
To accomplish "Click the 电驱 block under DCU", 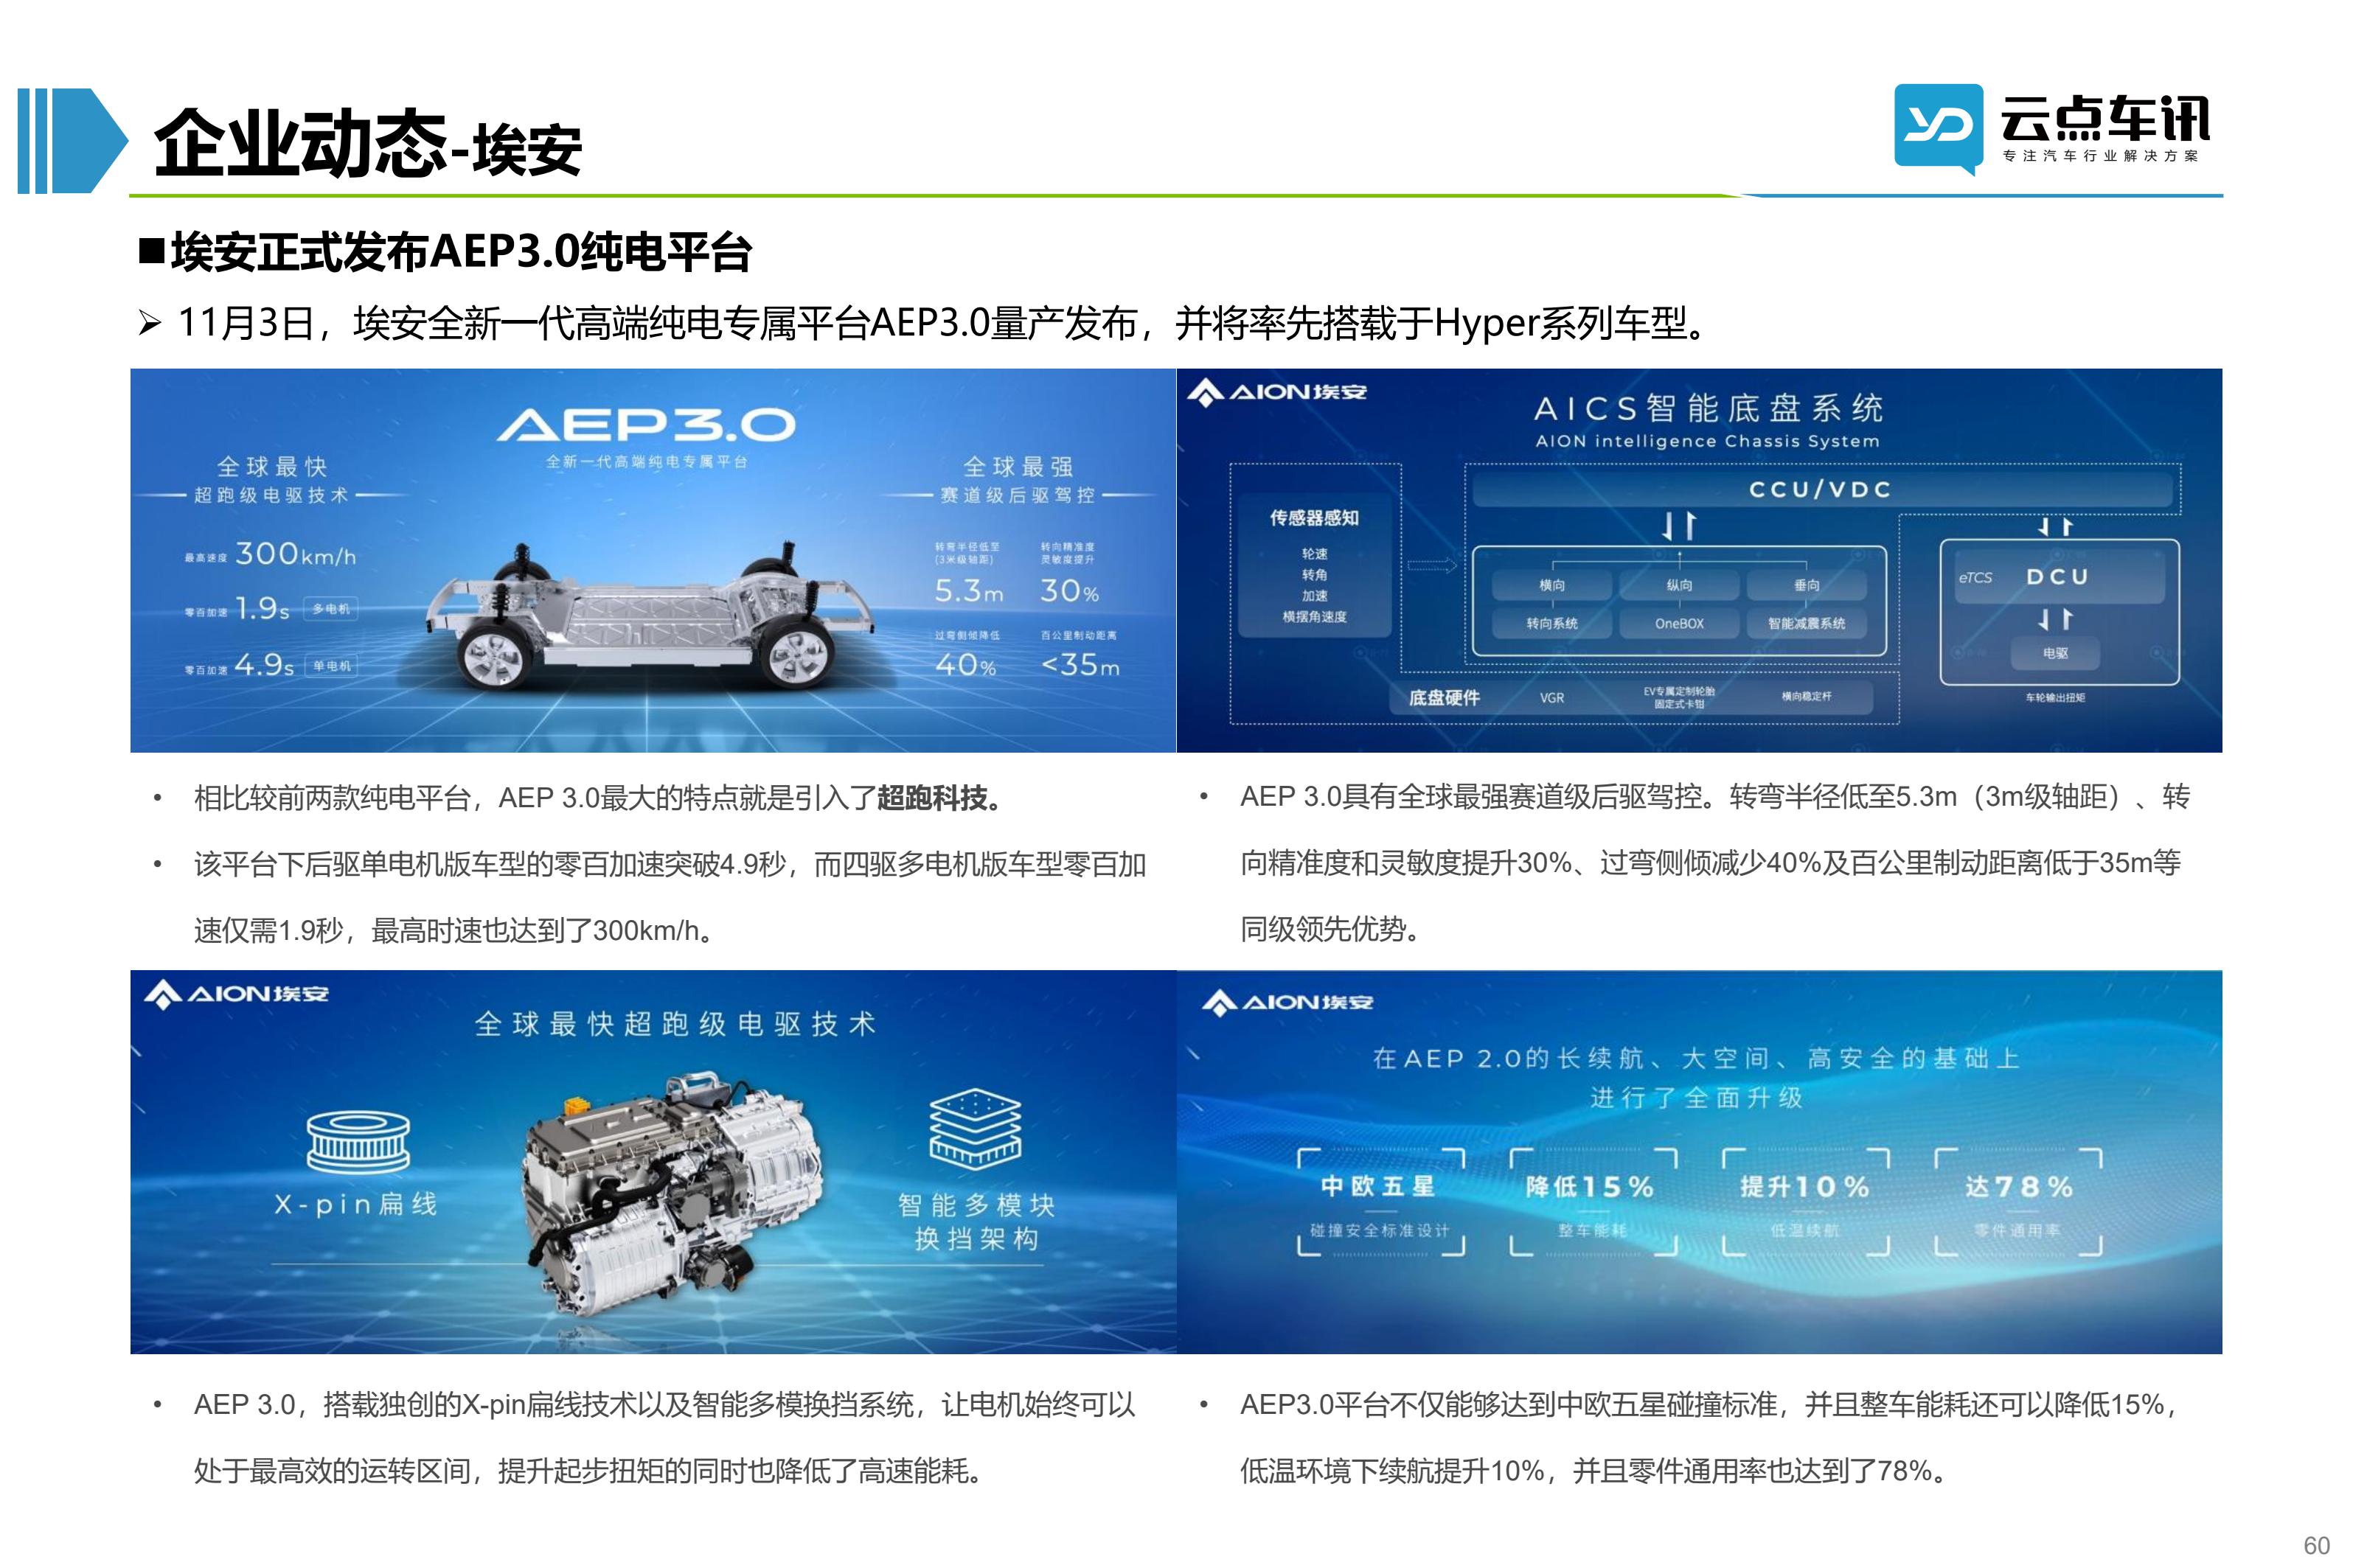I will (x=2055, y=653).
